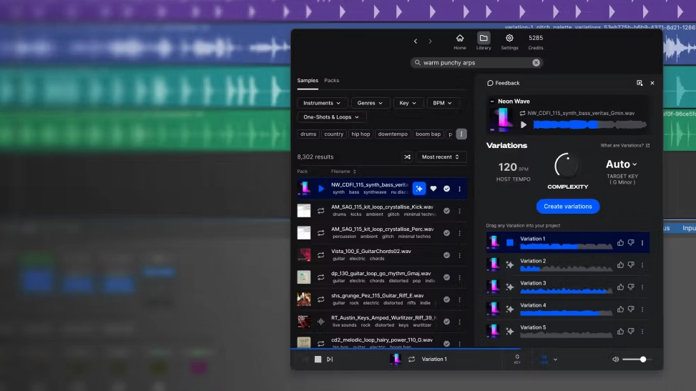Image resolution: width=696 pixels, height=391 pixels.
Task: Toggle checkmark on shs_grunge_Pez_115_Guitar_Riff_E.wav
Action: (446, 300)
